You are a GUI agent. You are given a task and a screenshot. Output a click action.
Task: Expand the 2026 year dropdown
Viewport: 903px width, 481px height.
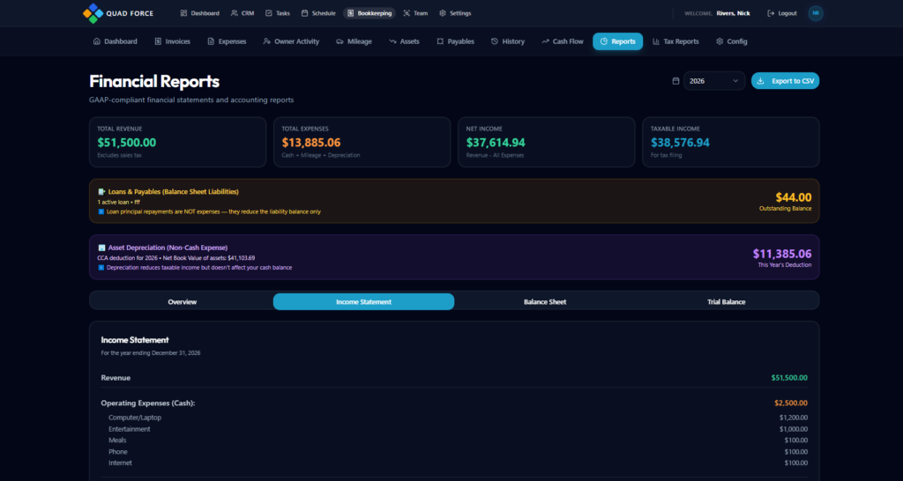pos(713,81)
